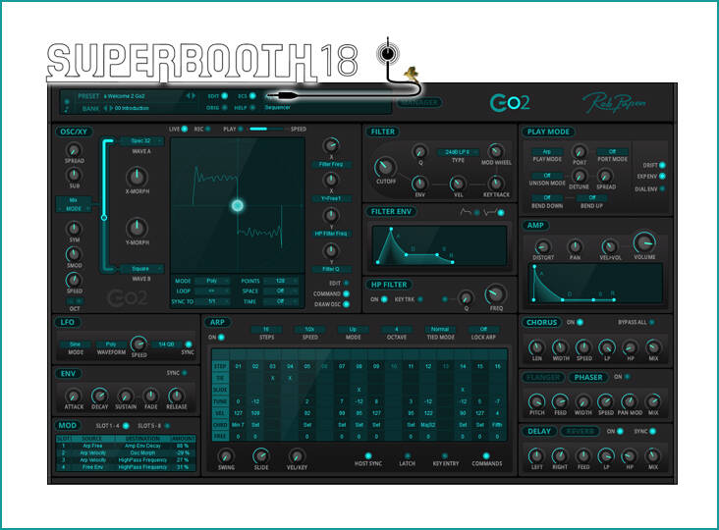Image resolution: width=719 pixels, height=530 pixels.
Task: Turn off the ARP ON switch
Action: 221,338
